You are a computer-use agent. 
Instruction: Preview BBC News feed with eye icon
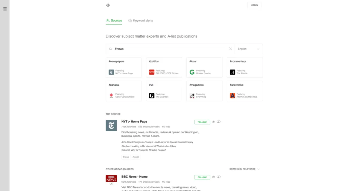(213, 177)
